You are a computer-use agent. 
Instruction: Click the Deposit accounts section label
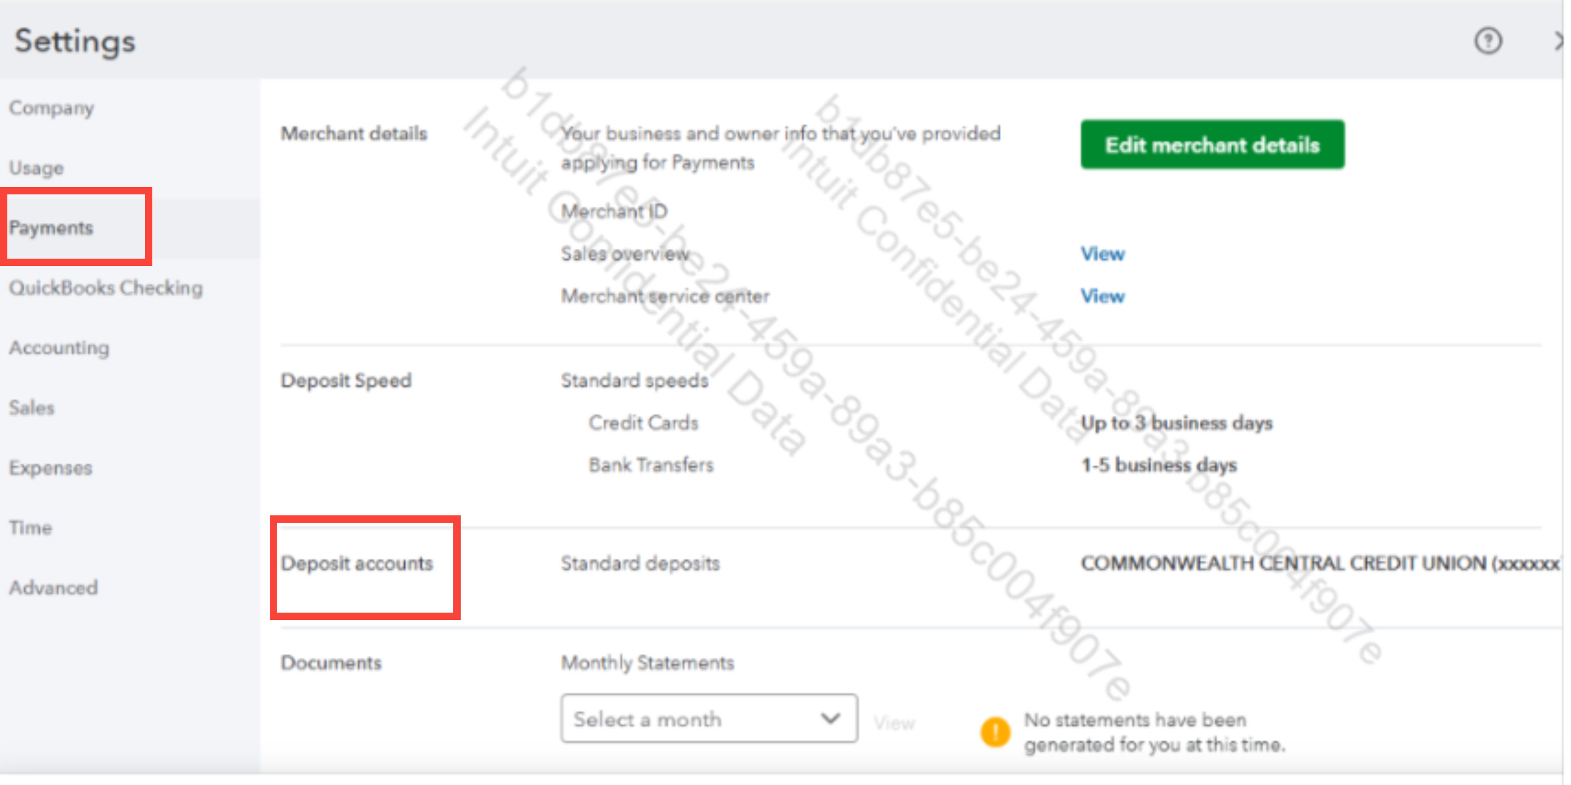pos(357,563)
